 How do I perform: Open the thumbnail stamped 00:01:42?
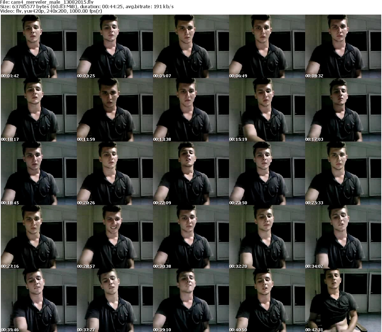pos(39,46)
